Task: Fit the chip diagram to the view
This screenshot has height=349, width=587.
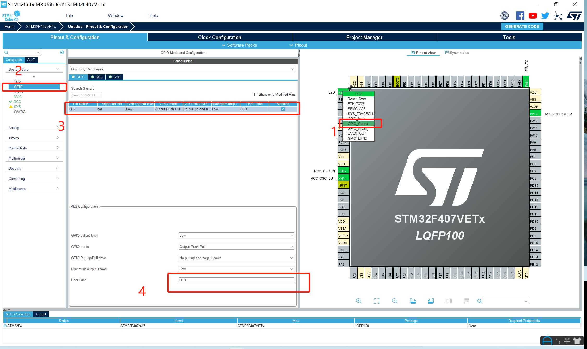Action: click(x=377, y=301)
